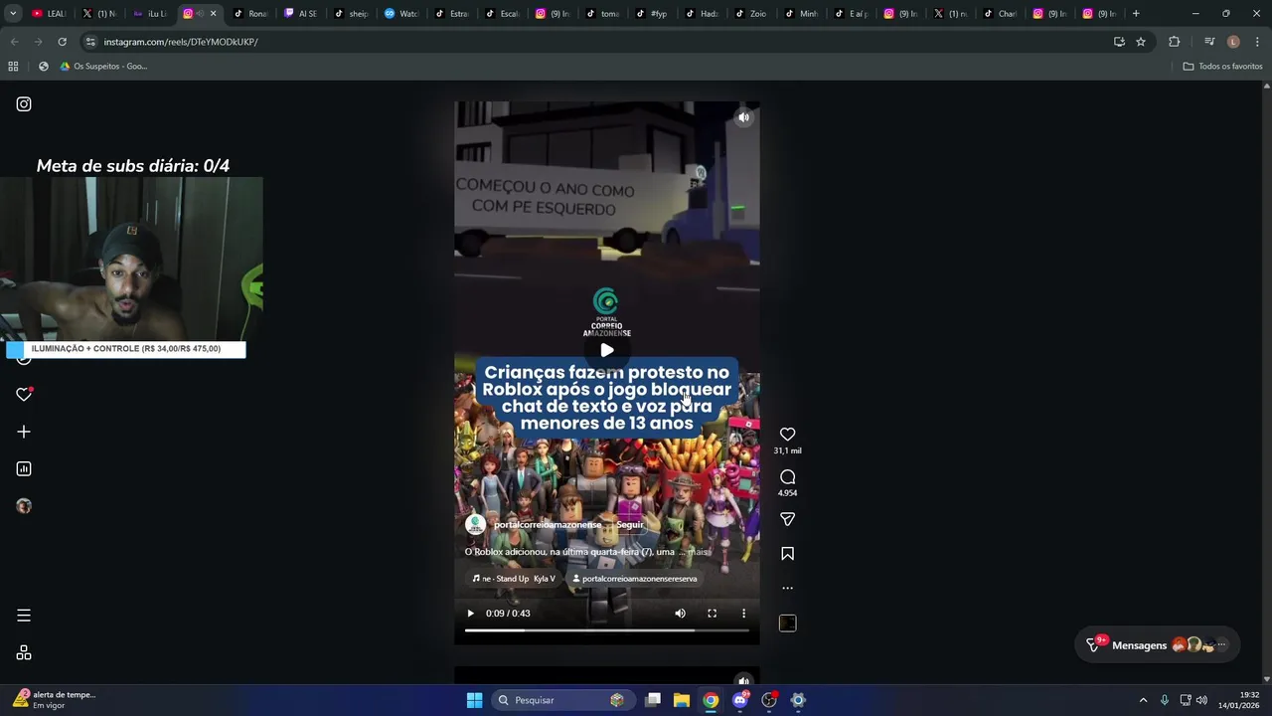Seek on the video progress bar
This screenshot has height=716, width=1272.
[x=607, y=630]
